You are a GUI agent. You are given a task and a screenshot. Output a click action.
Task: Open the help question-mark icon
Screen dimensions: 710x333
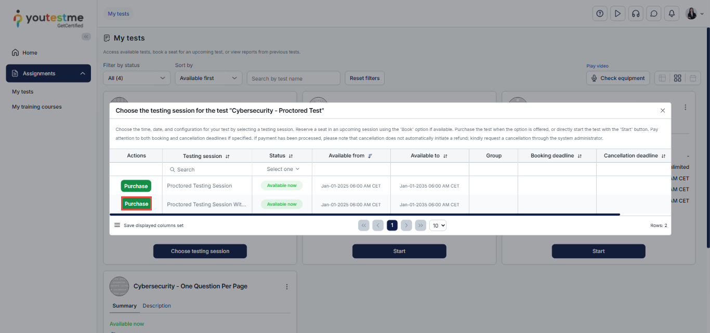point(600,14)
